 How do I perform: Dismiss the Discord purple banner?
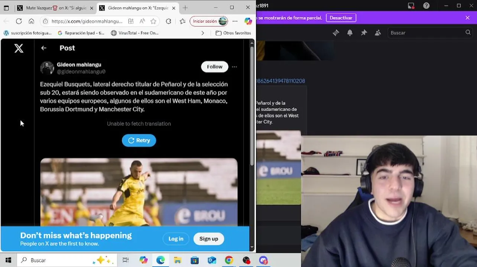[x=467, y=18]
